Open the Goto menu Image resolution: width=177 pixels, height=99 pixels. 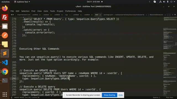pos(46,11)
